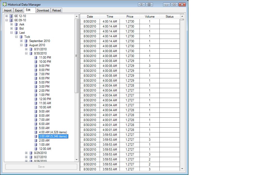Click the data grid scroll up arrow

[x=182, y=16]
